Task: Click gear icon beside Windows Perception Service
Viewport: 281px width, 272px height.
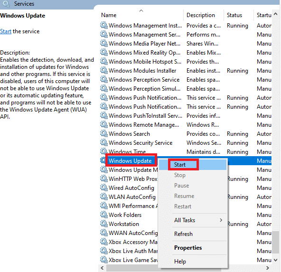Action: coord(104,79)
